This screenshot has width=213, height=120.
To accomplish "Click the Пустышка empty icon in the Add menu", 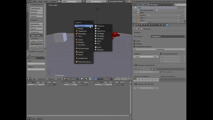I will [77, 45].
